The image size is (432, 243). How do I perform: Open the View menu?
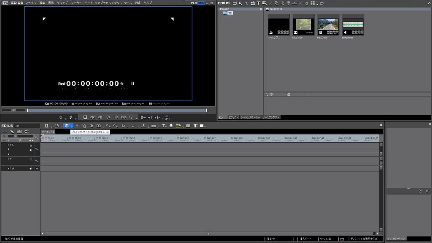coord(51,3)
